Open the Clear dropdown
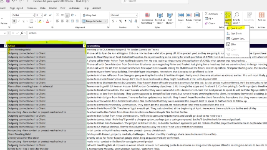 (x=210, y=23)
